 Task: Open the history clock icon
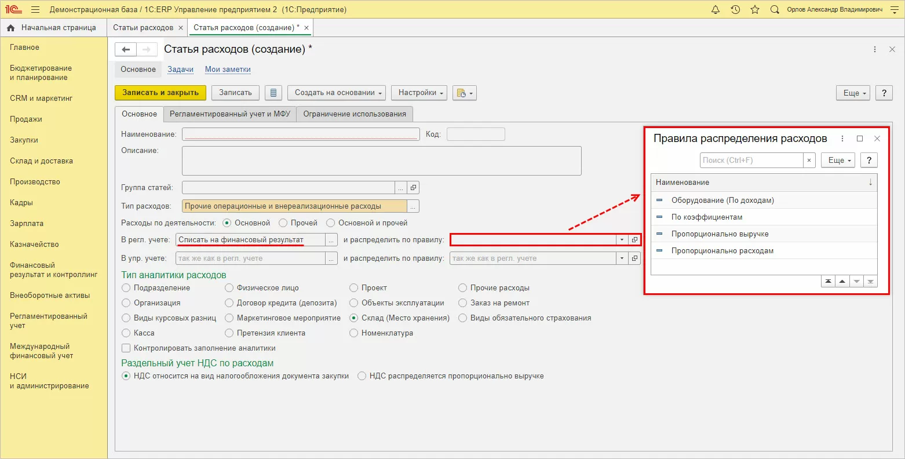[x=735, y=10]
